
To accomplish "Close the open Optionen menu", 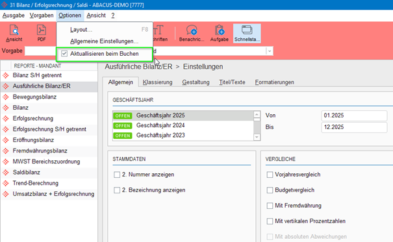I will pyautogui.click(x=70, y=16).
